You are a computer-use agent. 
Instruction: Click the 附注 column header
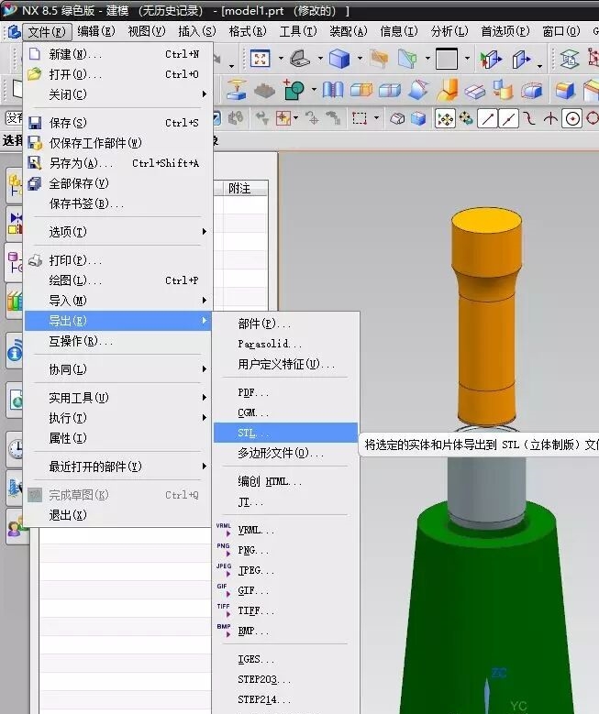[246, 188]
